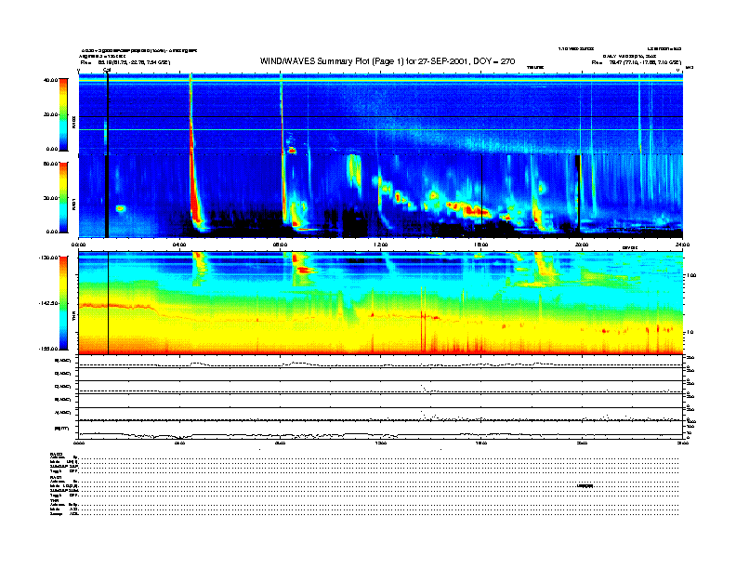Click the red burst near 04:30 in RAD1
Image resolution: width=736 pixels, height=569 pixels.
(195, 192)
